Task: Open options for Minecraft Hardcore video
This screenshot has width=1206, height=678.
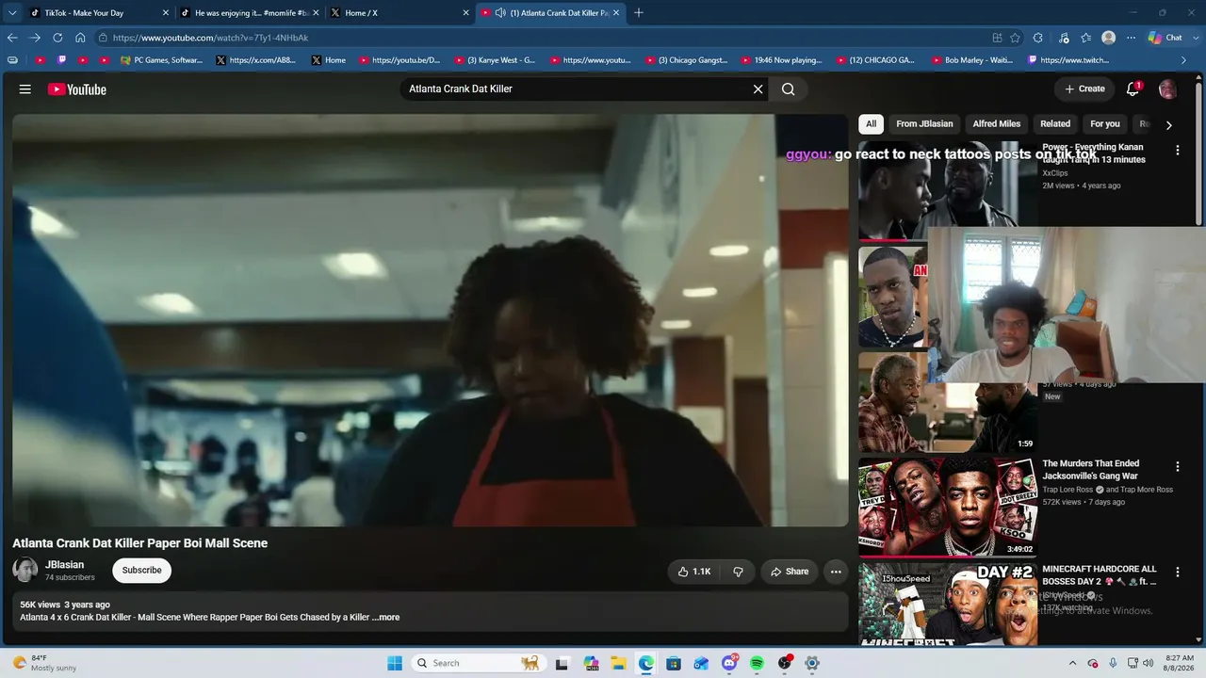Action: [1178, 572]
